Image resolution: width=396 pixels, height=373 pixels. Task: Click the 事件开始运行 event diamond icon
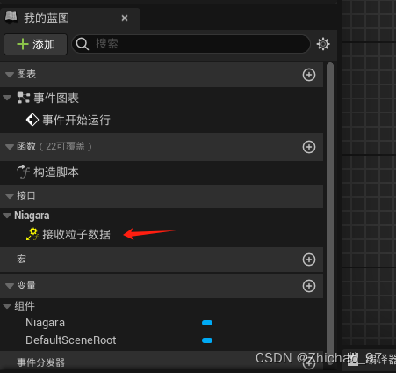[x=32, y=120]
